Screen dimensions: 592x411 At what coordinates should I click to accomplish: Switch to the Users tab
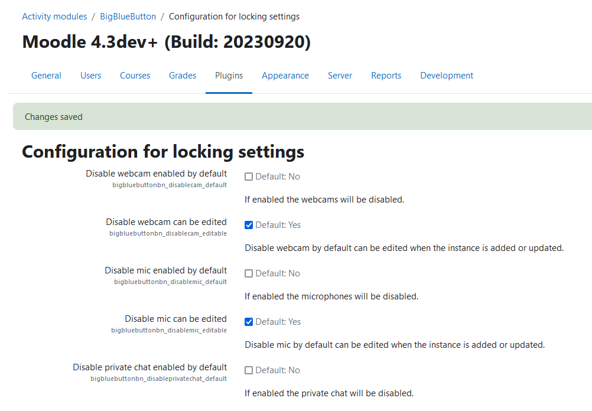tap(90, 76)
